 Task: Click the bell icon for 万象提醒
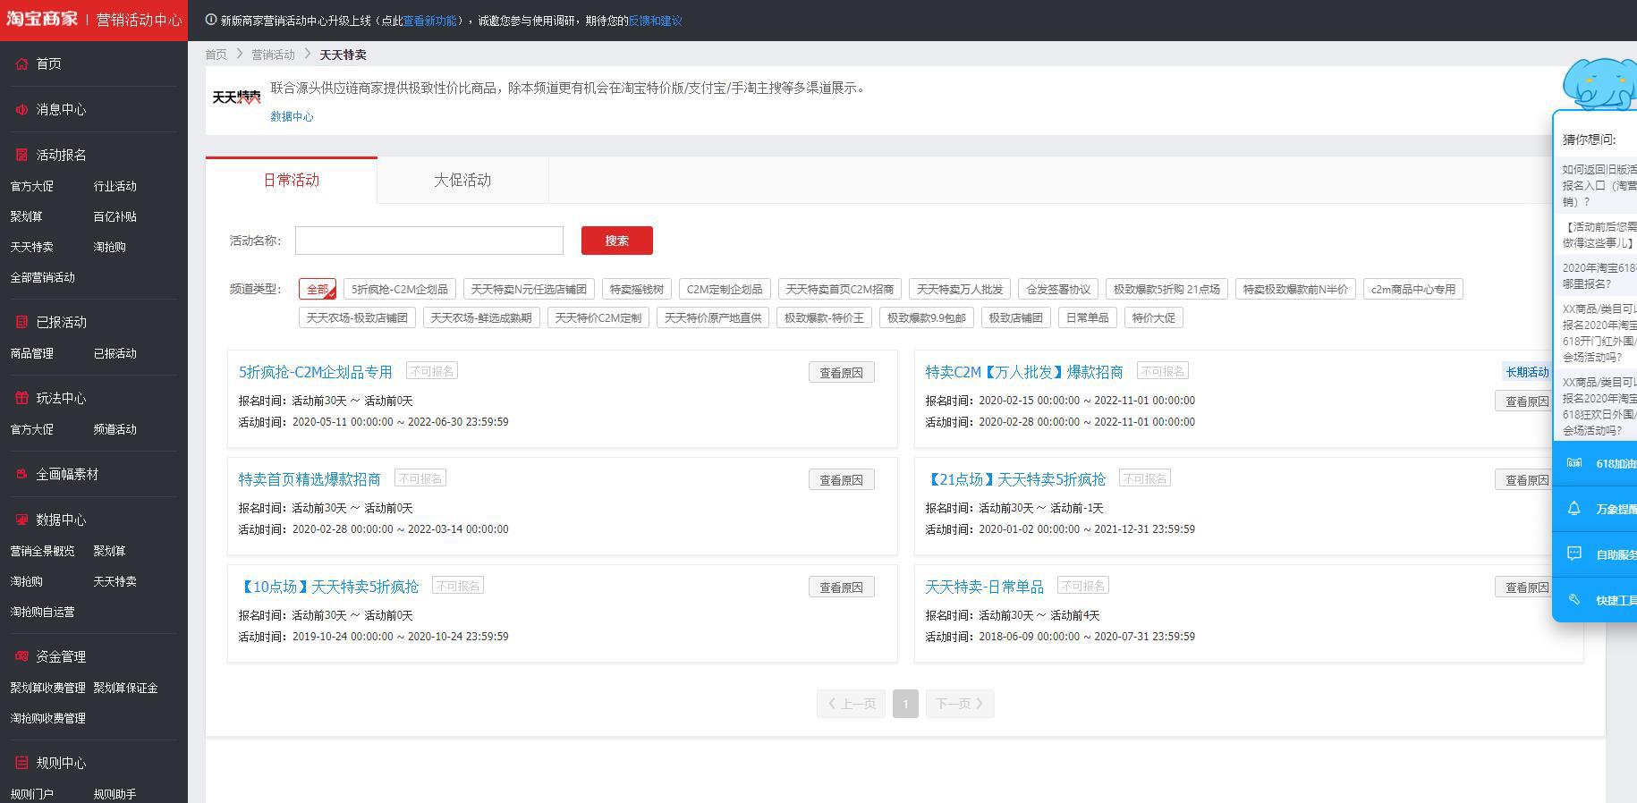(x=1574, y=509)
